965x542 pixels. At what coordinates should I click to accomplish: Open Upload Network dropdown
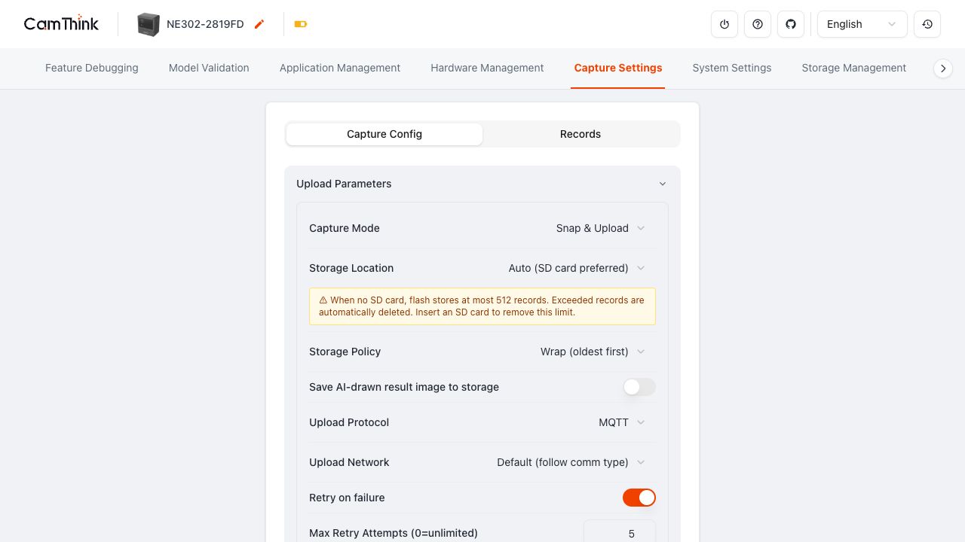click(x=571, y=462)
